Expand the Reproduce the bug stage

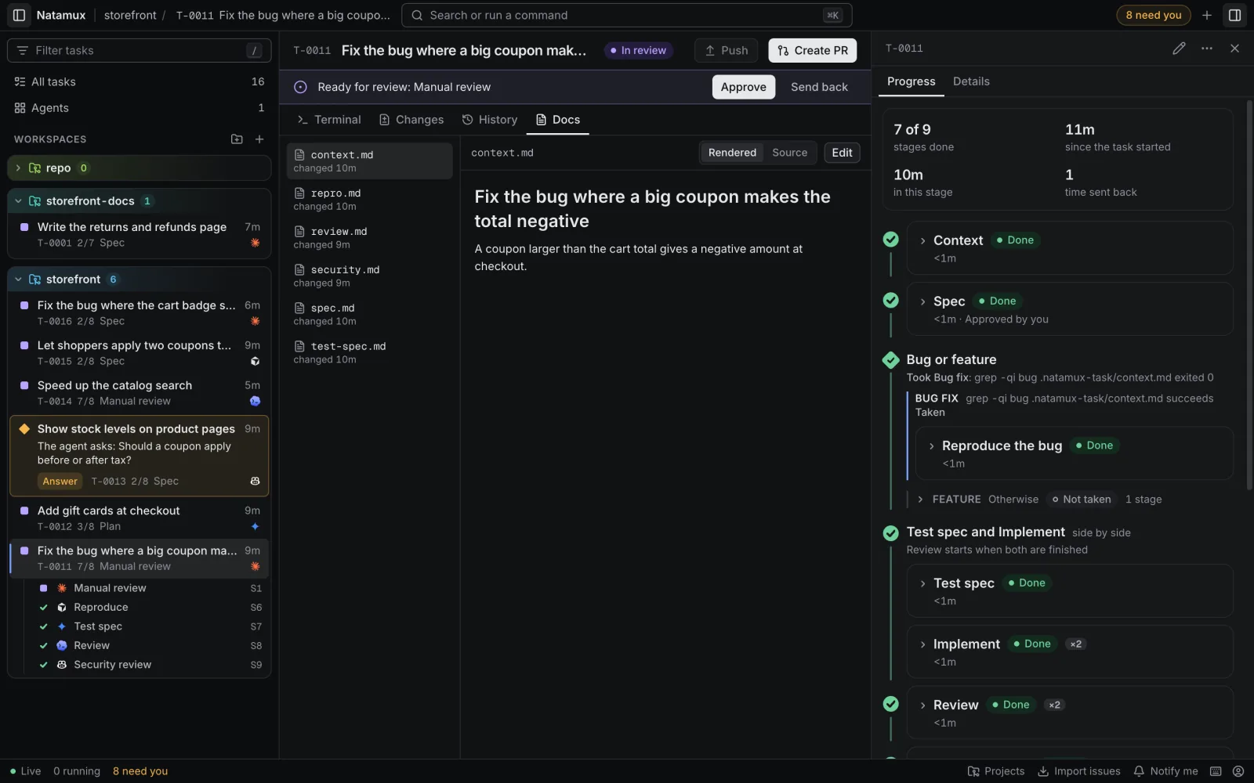pos(931,446)
